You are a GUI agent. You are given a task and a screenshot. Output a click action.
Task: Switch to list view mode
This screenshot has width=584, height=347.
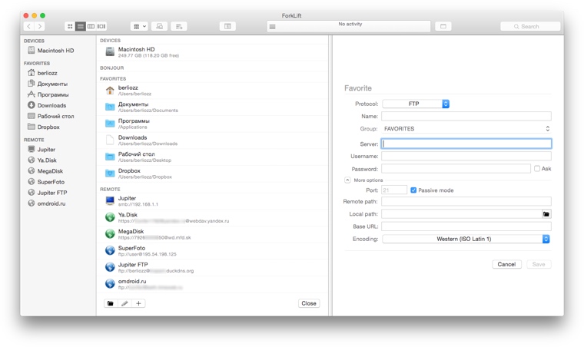(80, 26)
